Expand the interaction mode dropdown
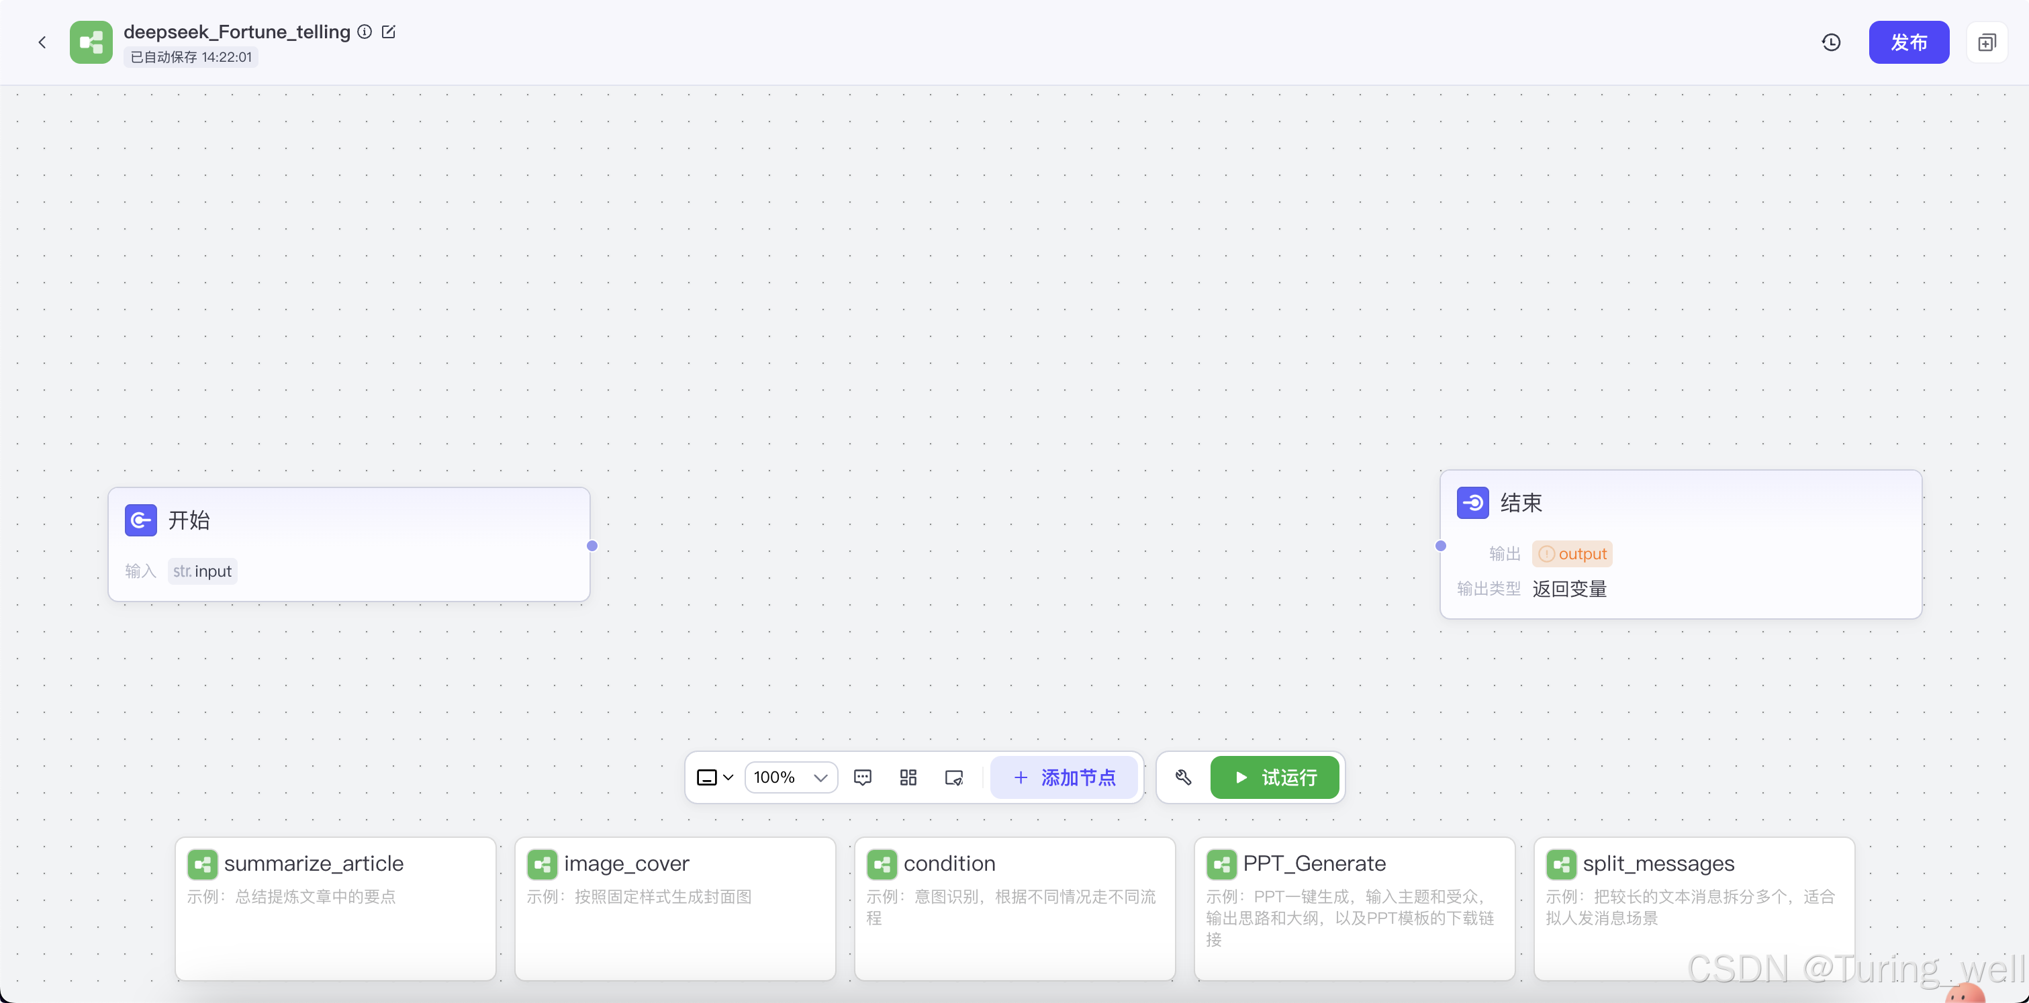2029x1003 pixels. click(x=715, y=778)
